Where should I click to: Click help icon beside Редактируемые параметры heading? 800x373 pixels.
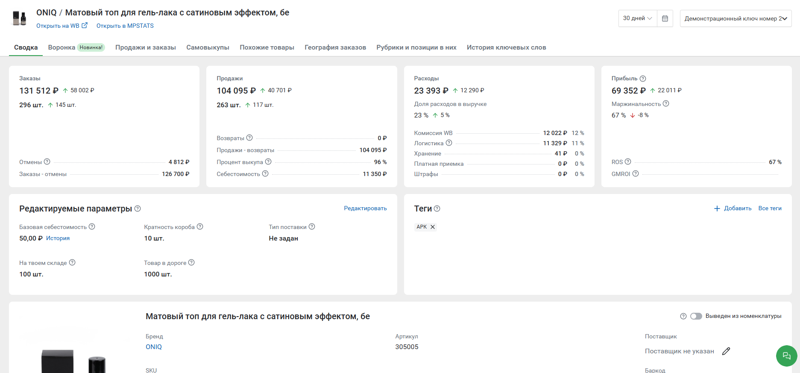click(138, 209)
